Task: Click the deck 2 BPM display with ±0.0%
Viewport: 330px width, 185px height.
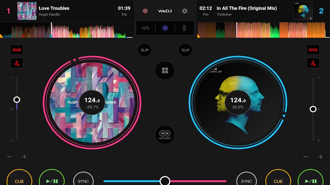Action: coord(238,102)
